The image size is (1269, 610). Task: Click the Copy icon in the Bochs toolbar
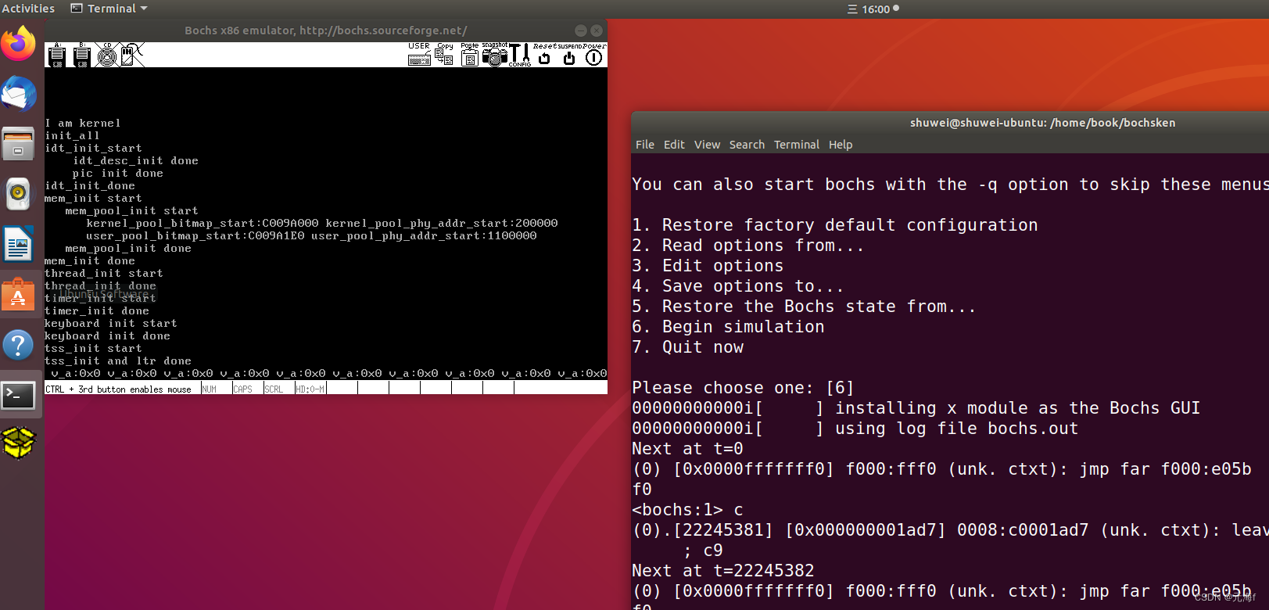tap(444, 55)
